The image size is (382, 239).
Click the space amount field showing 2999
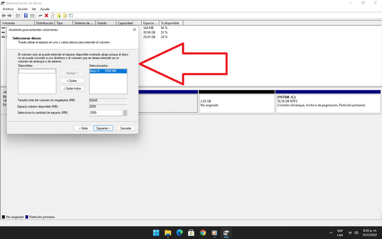click(x=106, y=113)
